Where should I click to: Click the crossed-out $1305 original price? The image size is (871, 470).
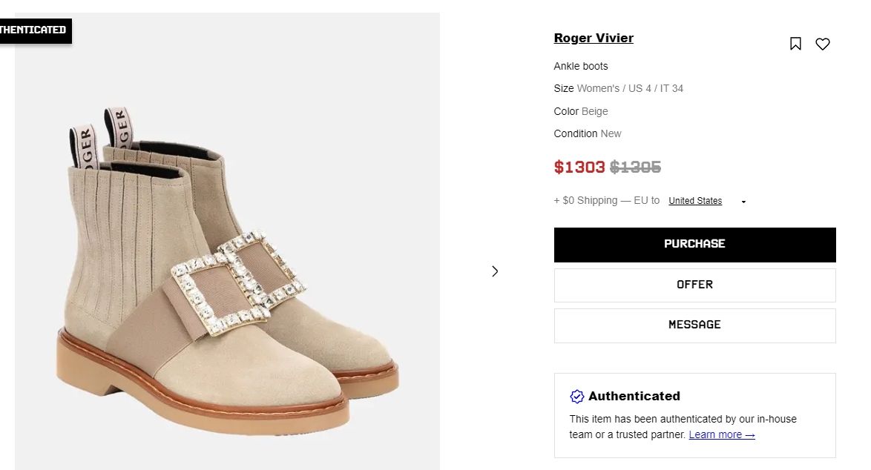[635, 168]
